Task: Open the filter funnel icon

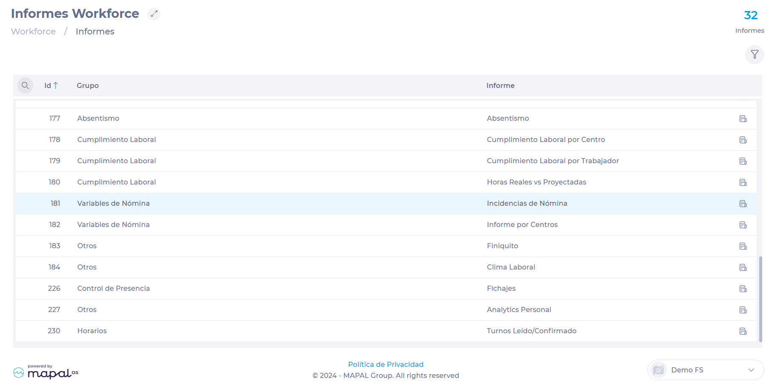Action: [x=755, y=54]
